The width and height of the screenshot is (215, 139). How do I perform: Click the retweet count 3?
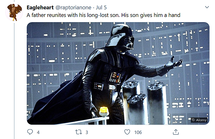tap(87, 132)
